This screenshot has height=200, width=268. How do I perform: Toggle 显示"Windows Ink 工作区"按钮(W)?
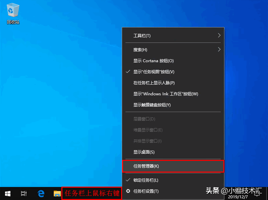(x=173, y=94)
